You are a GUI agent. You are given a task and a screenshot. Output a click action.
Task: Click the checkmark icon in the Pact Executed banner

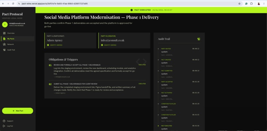click(x=132, y=10)
